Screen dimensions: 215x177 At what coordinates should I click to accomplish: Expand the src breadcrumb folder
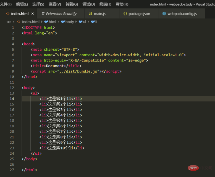[9, 22]
